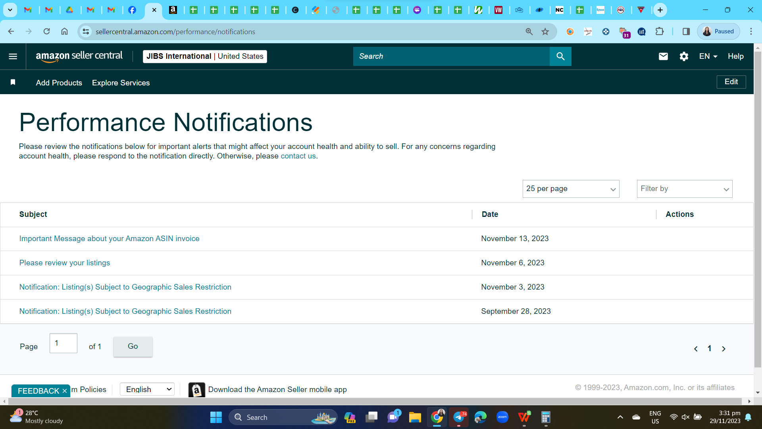Open the browser extensions puzzle icon
This screenshot has height=429, width=762.
pyautogui.click(x=660, y=31)
